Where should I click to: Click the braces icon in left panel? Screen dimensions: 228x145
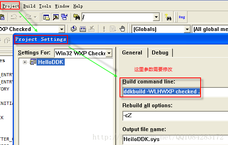pos(7,41)
